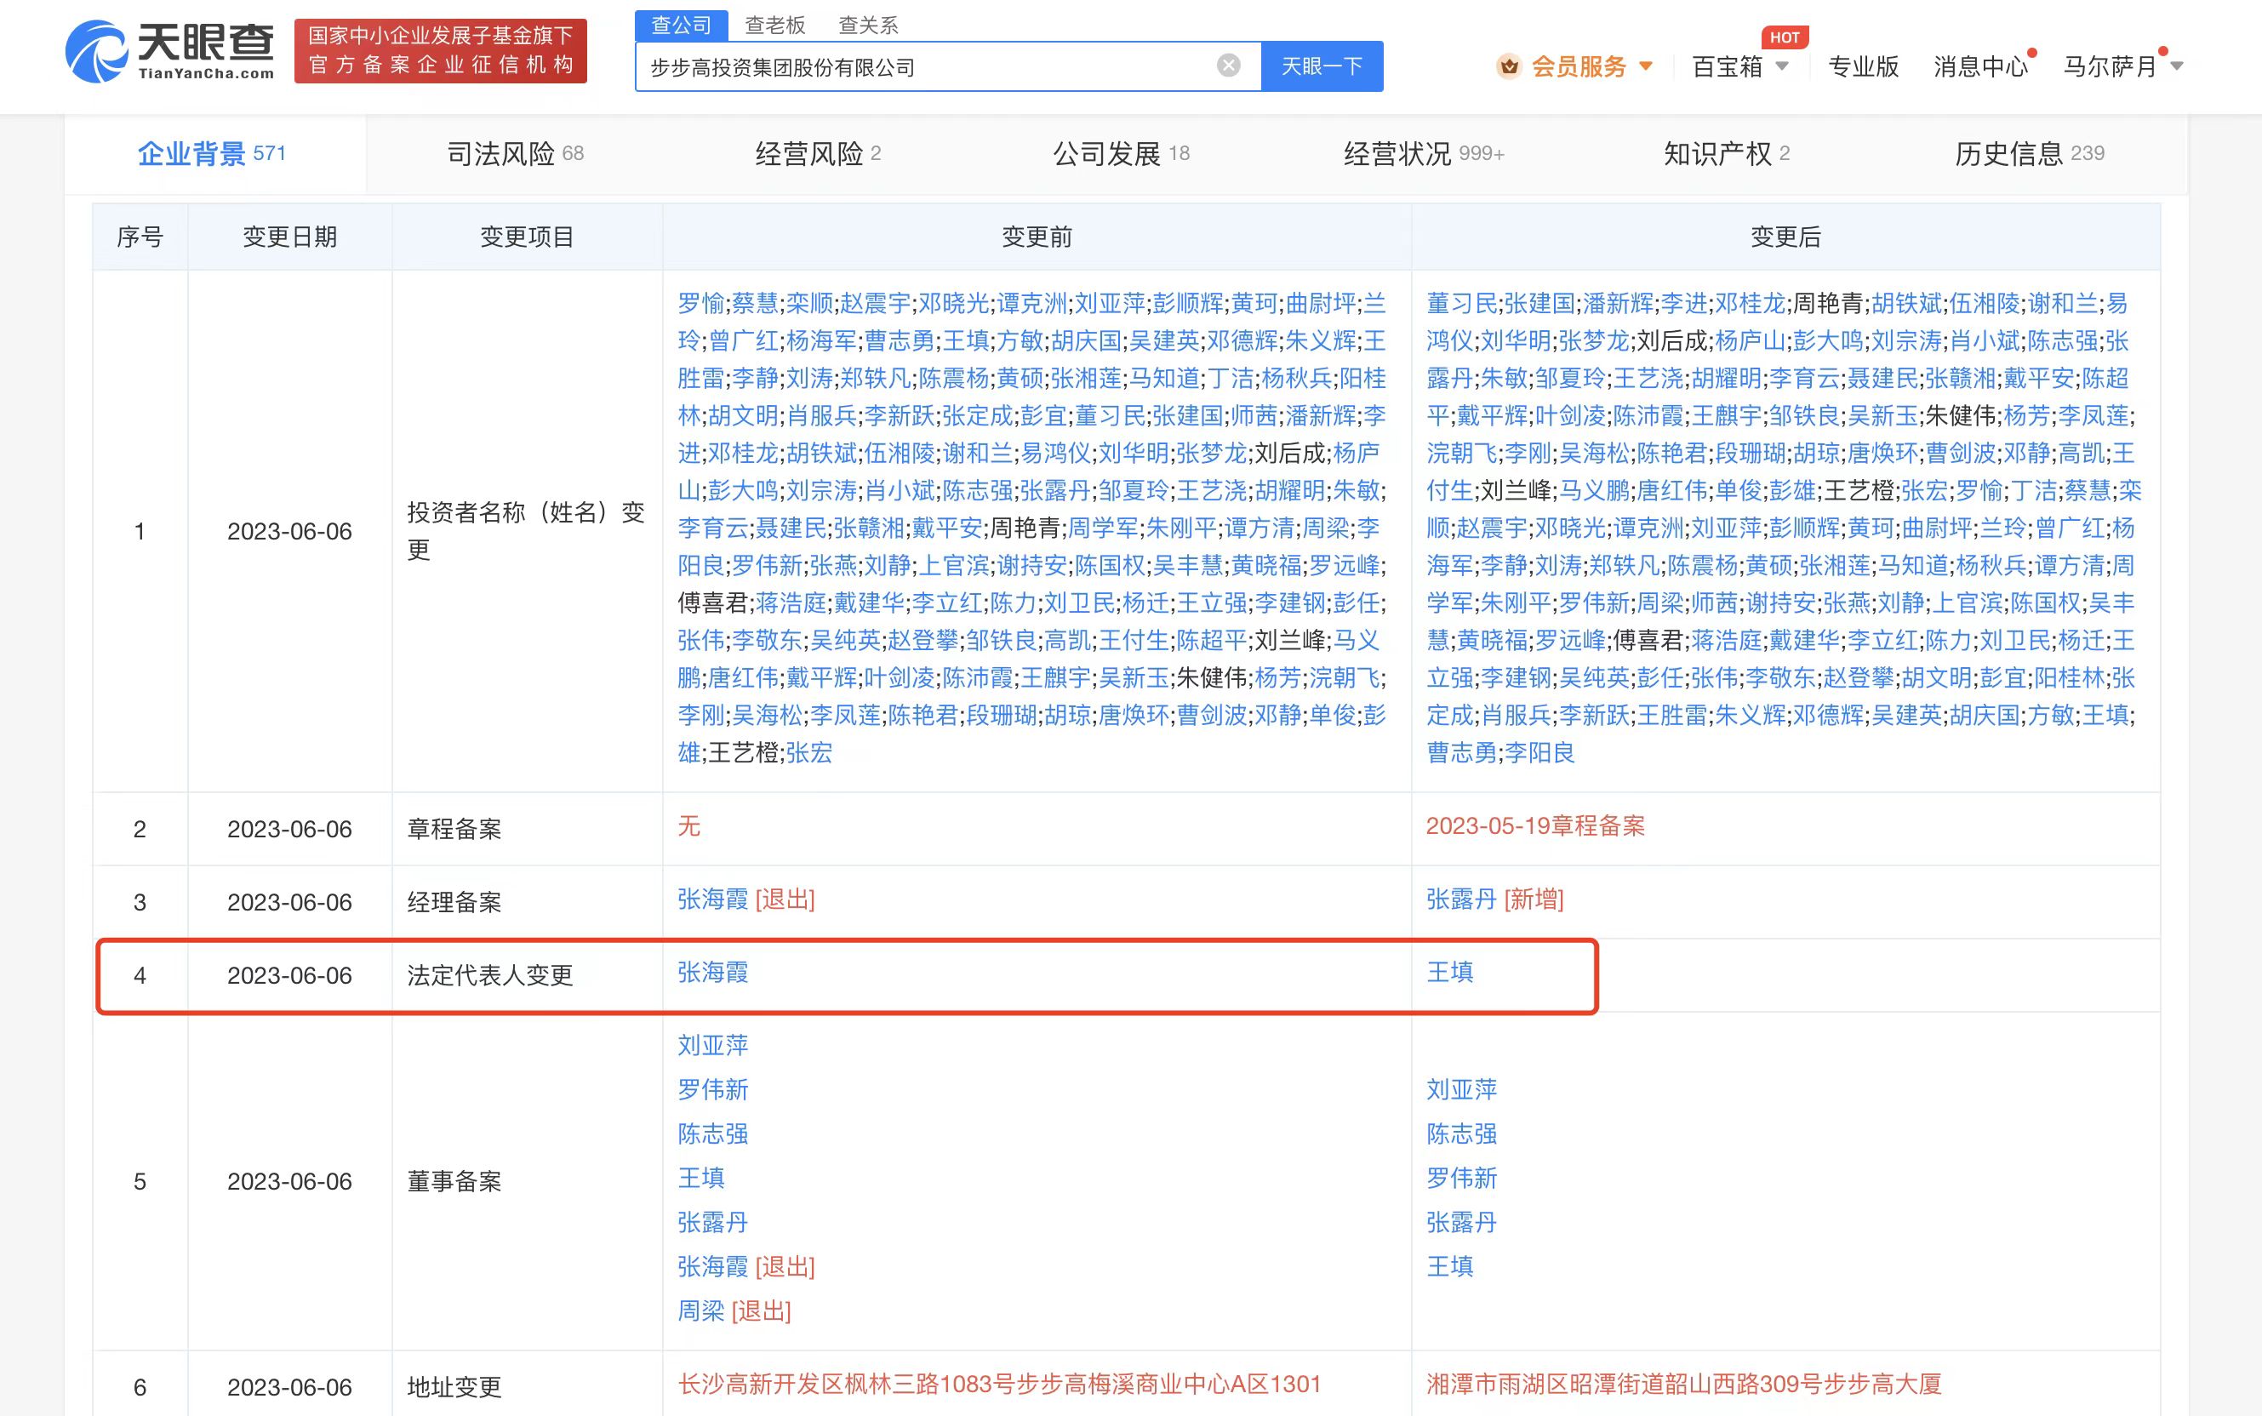Click 2023-05-19章程备案 text

coord(1535,826)
